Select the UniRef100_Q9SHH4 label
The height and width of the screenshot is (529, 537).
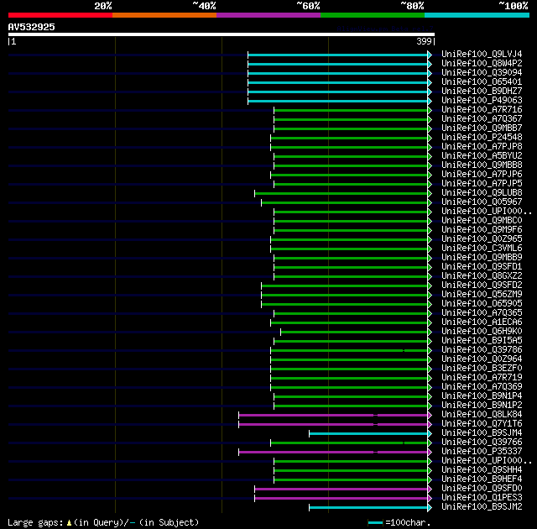482,470
